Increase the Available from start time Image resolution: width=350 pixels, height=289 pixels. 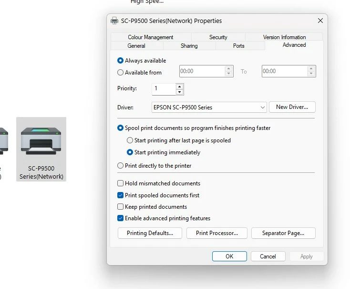(x=228, y=68)
